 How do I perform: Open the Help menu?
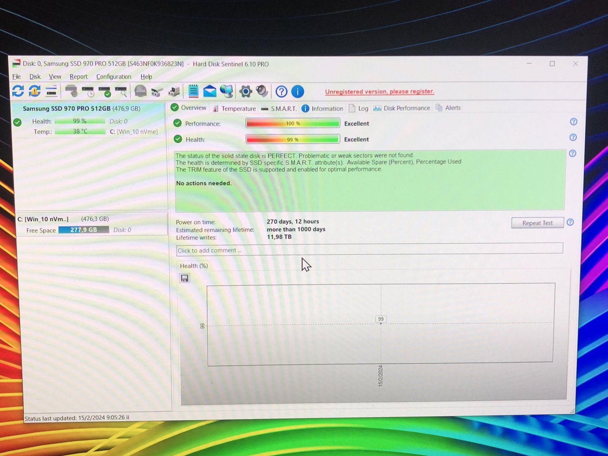pyautogui.click(x=146, y=76)
